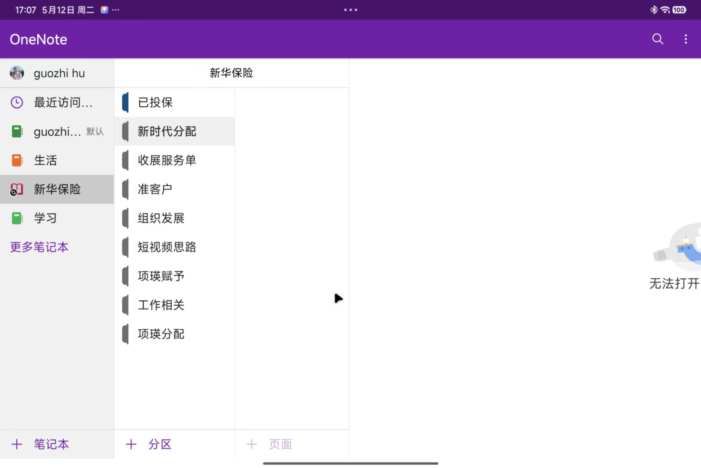Tap the guozhi hu profile avatar
Viewport: 701px width, 468px height.
pos(17,73)
